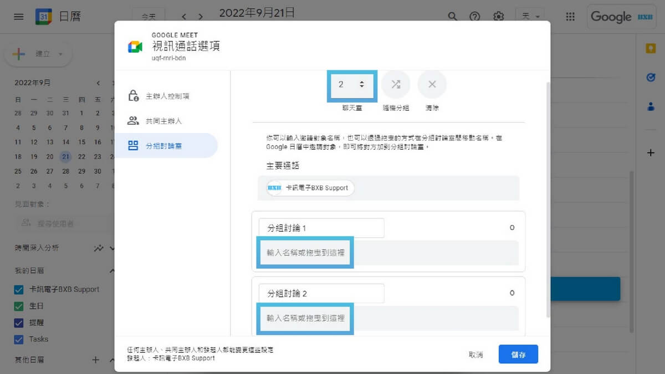
Task: Select the 主辦人控制項 tab
Action: (x=167, y=96)
